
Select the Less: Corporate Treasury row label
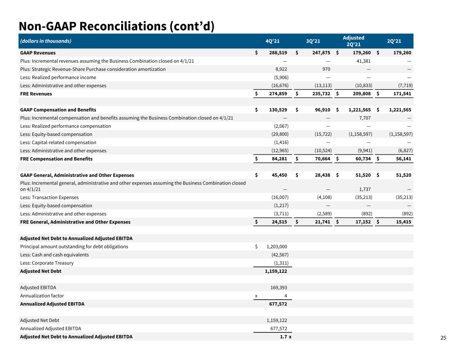47,263
